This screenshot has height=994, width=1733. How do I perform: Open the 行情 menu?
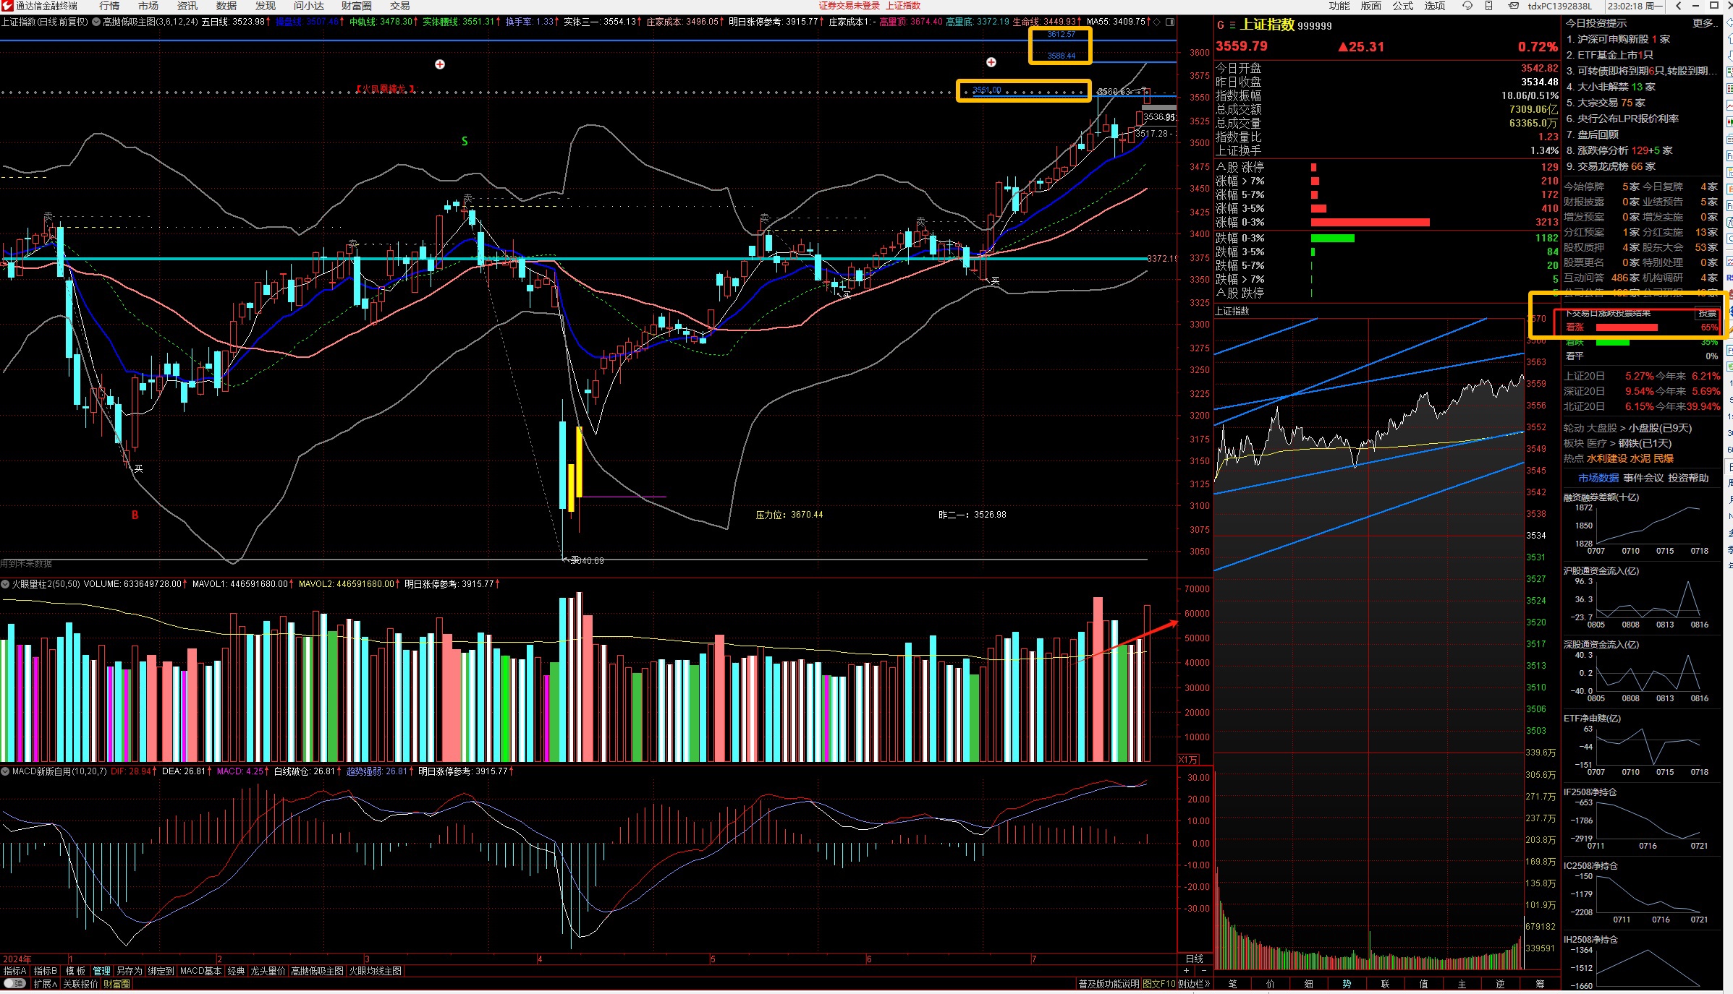(x=109, y=6)
